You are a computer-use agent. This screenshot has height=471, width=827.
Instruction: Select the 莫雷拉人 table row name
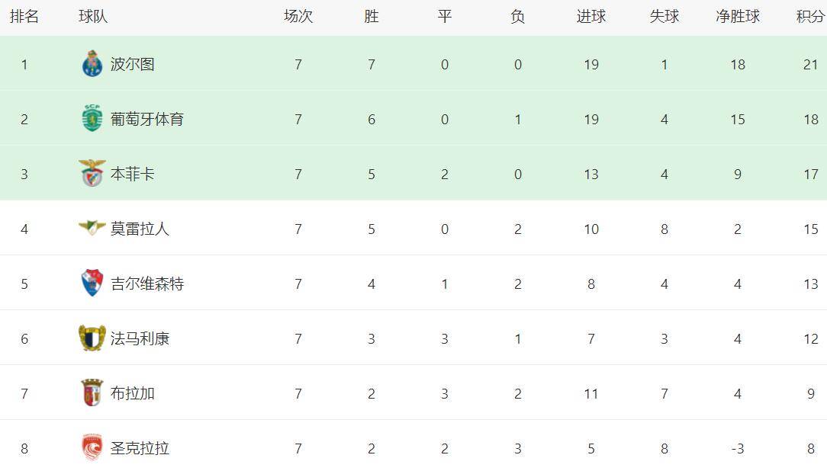pos(140,229)
